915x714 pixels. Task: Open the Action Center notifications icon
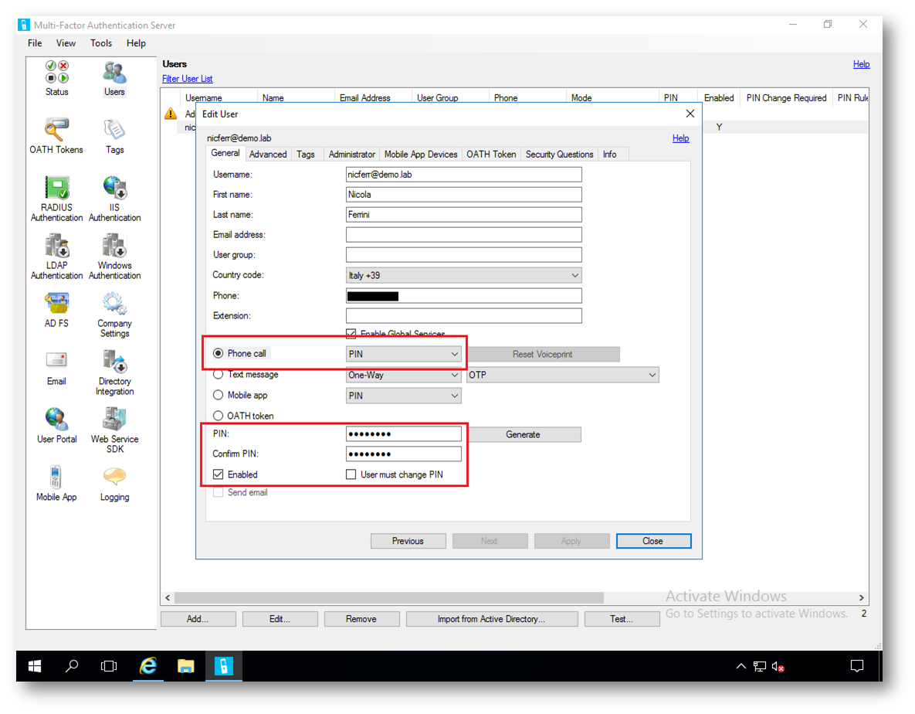coord(856,666)
